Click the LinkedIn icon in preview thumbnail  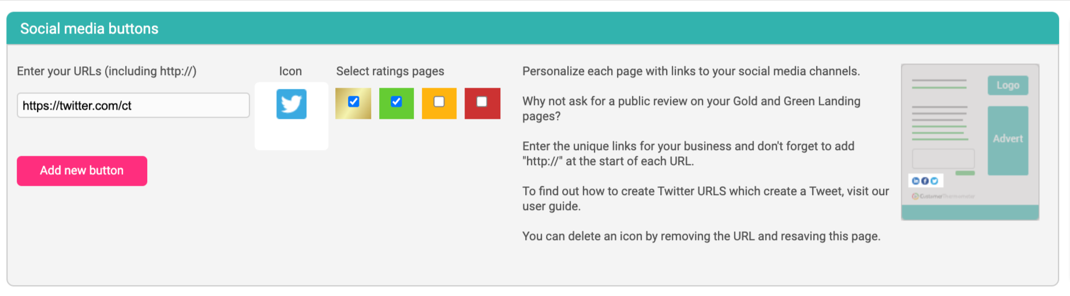point(915,181)
